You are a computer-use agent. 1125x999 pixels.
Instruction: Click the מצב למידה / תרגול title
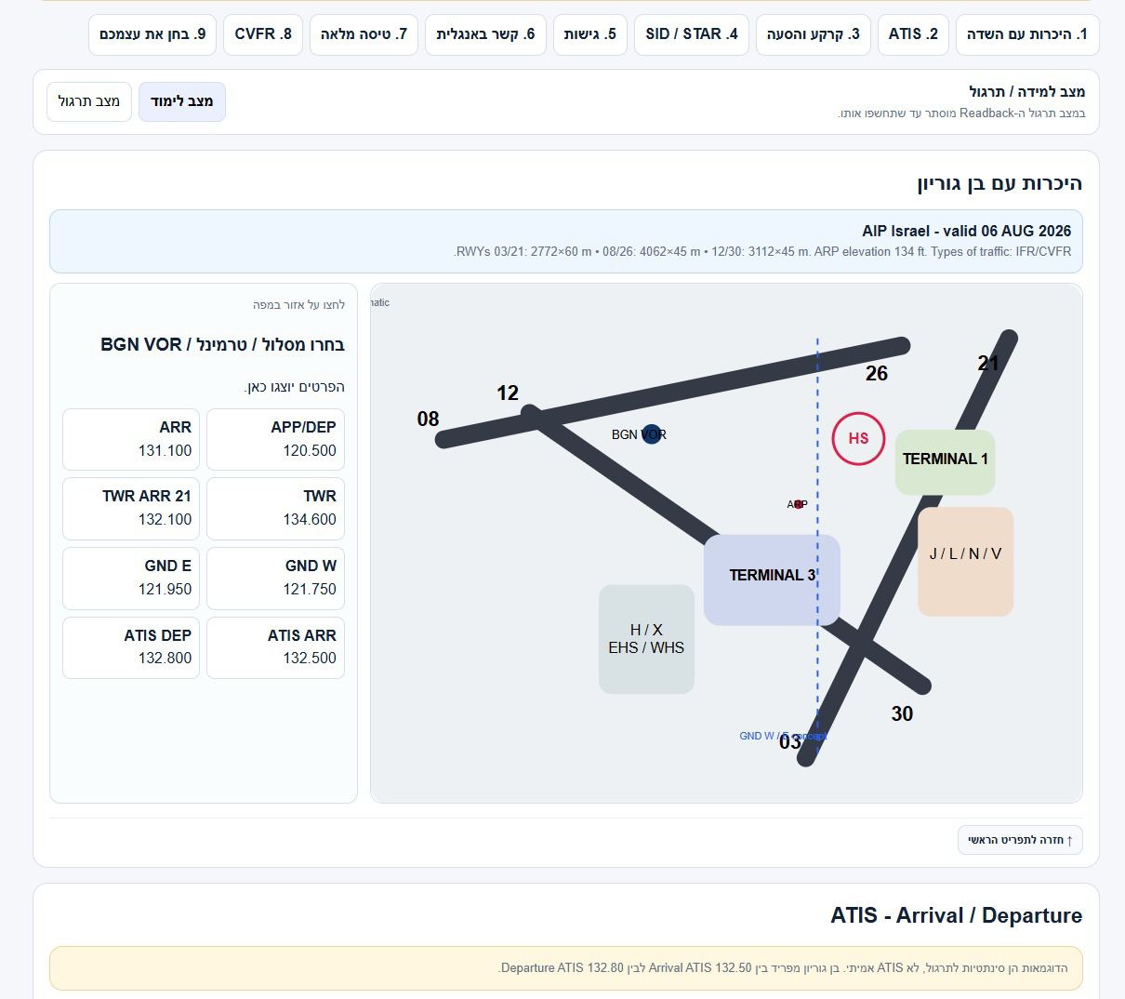click(1026, 91)
